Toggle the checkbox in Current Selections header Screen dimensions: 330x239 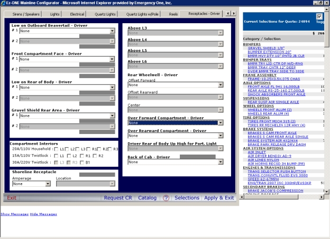319,16
